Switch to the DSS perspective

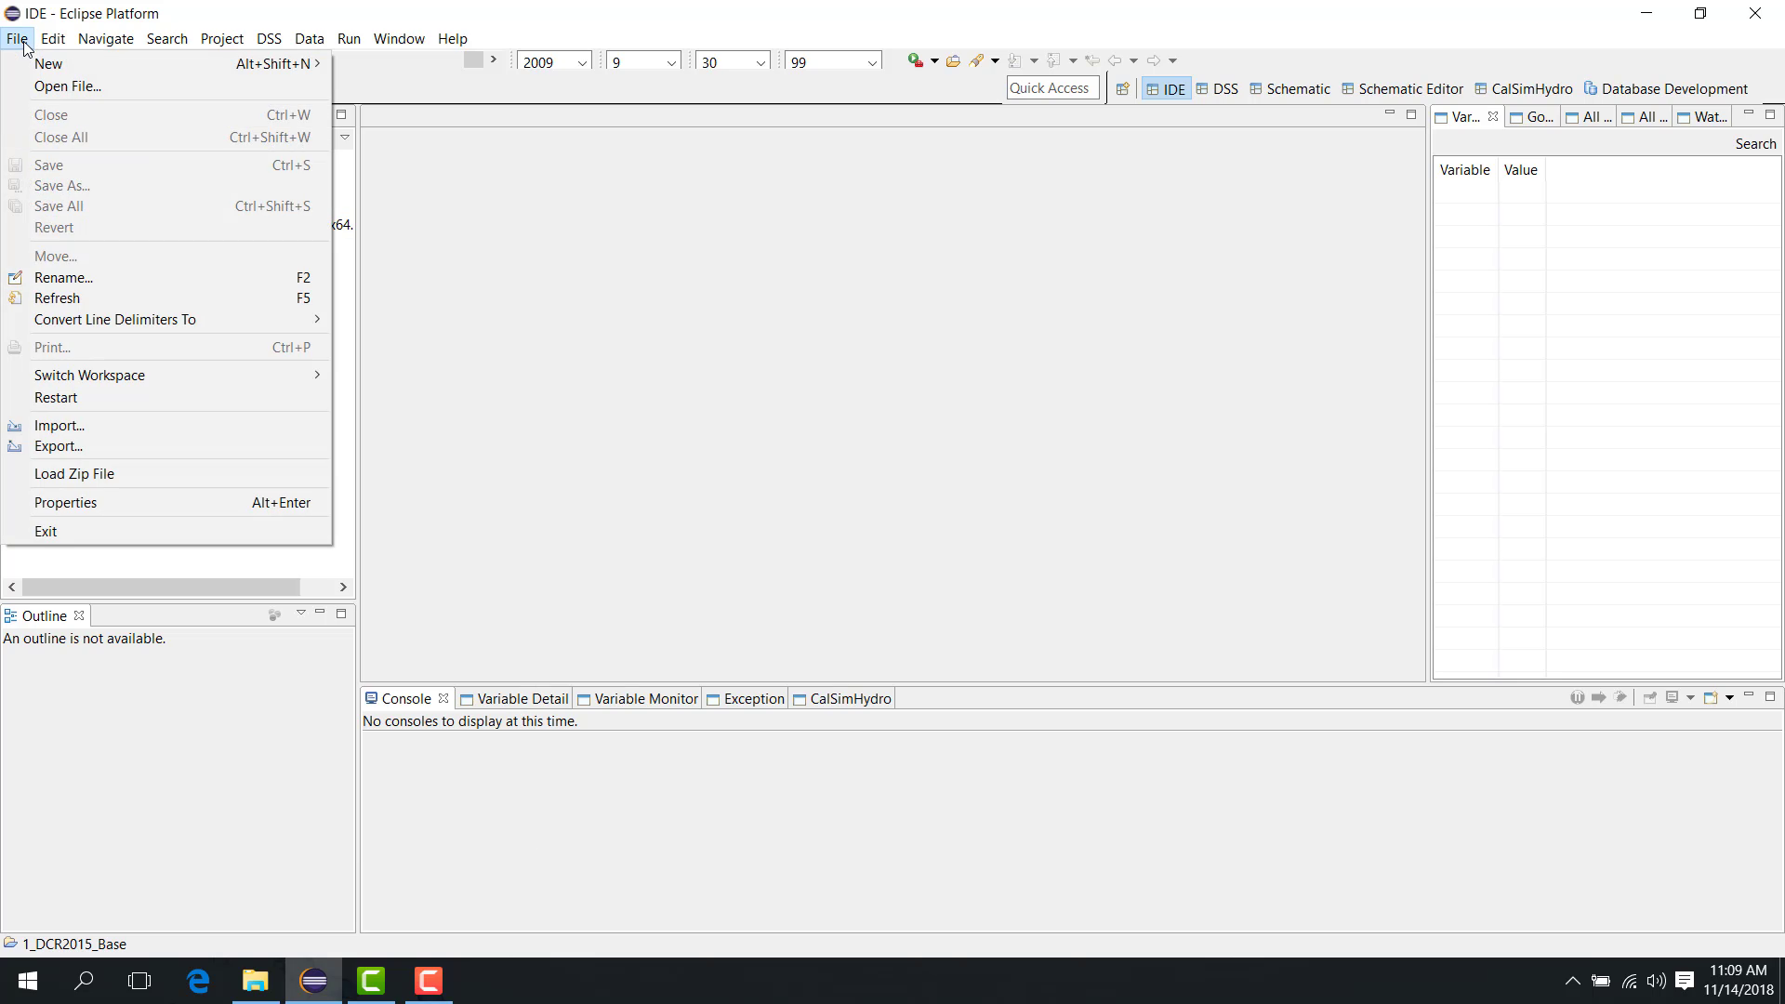(1217, 89)
